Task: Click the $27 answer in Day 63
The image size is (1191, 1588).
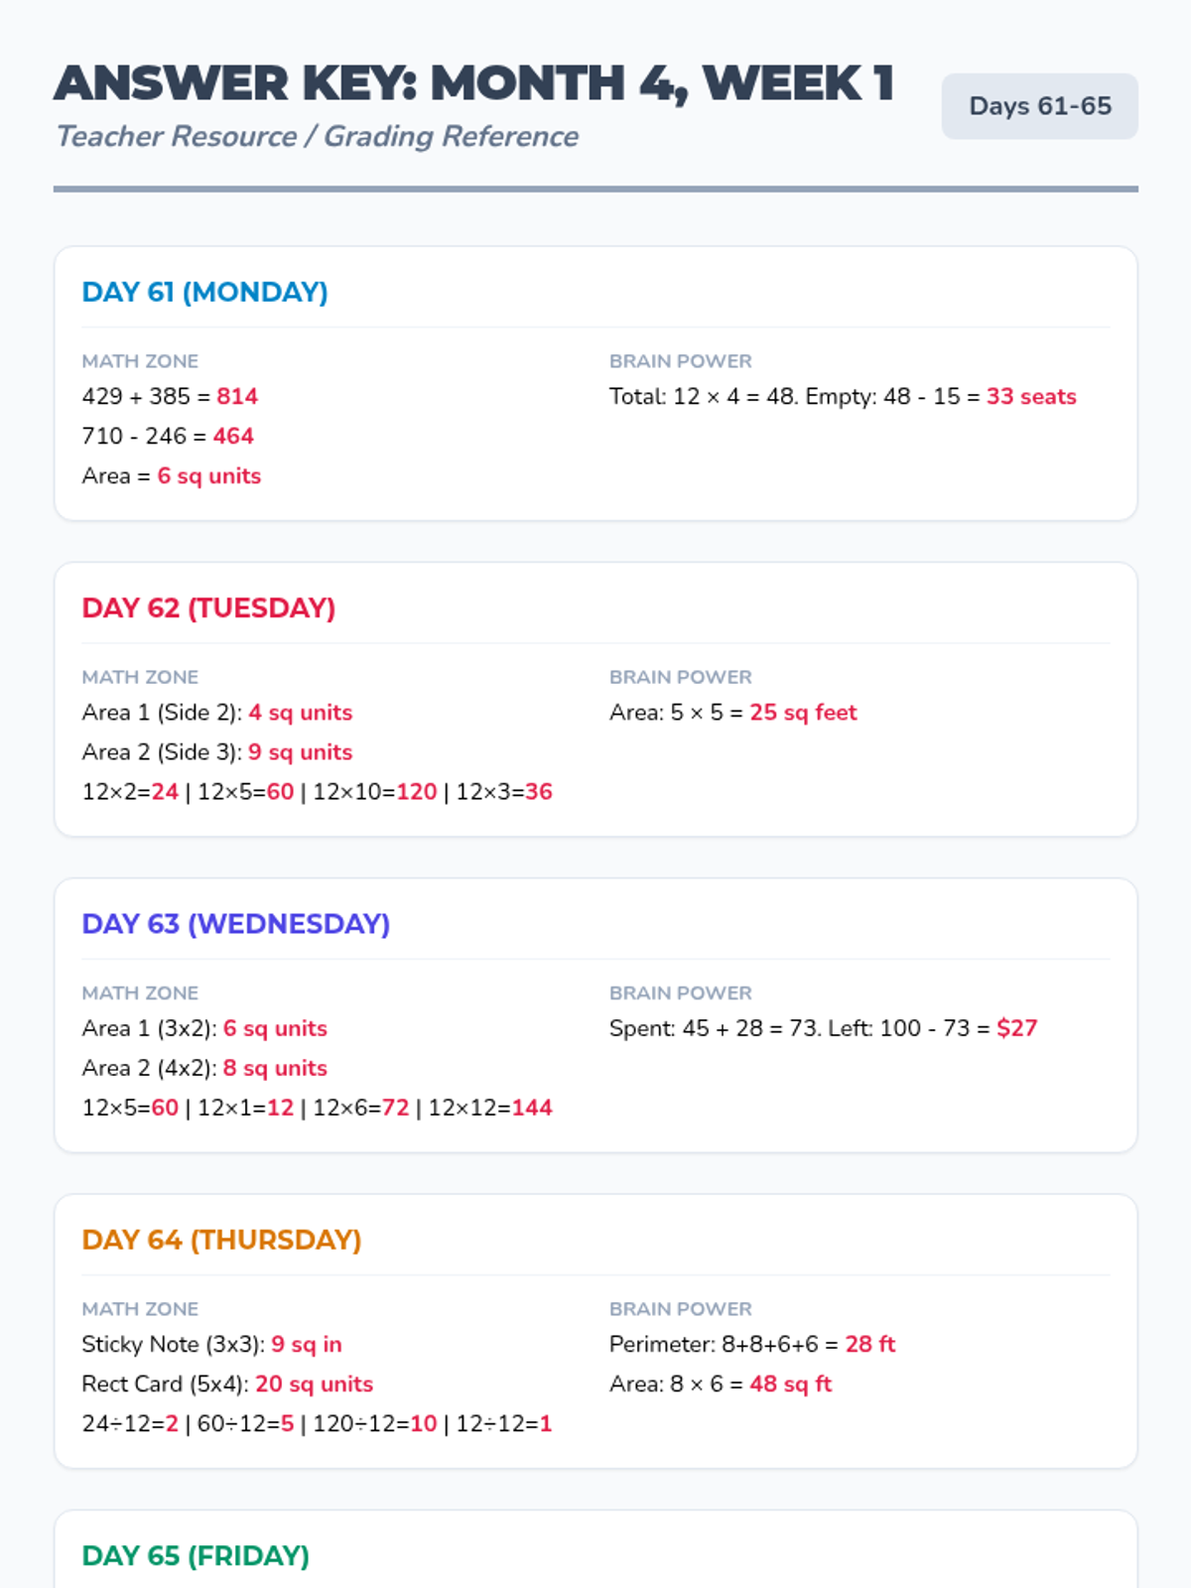Action: click(1017, 1028)
